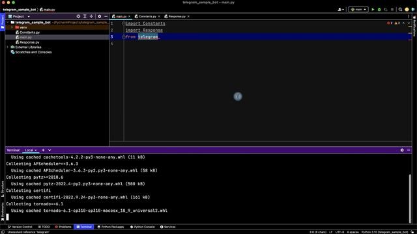Close the main.py editor tab
Image resolution: width=417 pixels, height=234 pixels.
click(130, 16)
